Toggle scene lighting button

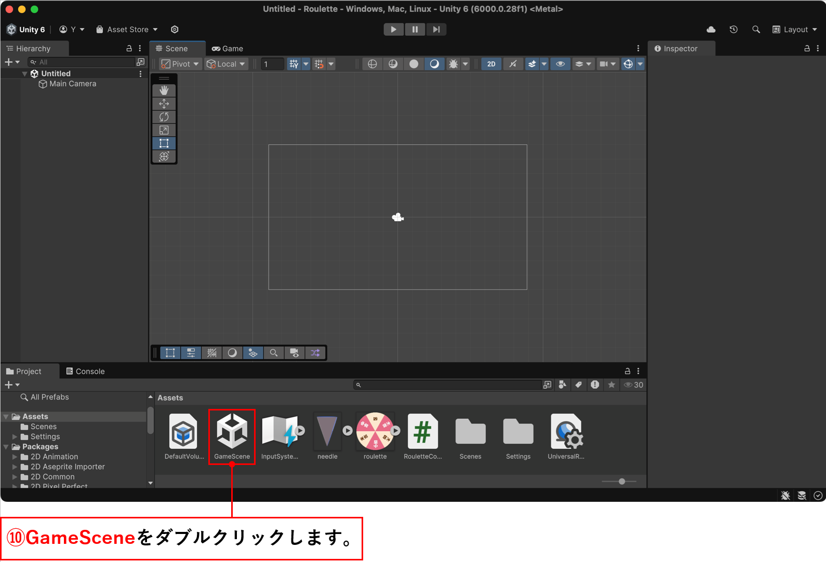pos(513,64)
